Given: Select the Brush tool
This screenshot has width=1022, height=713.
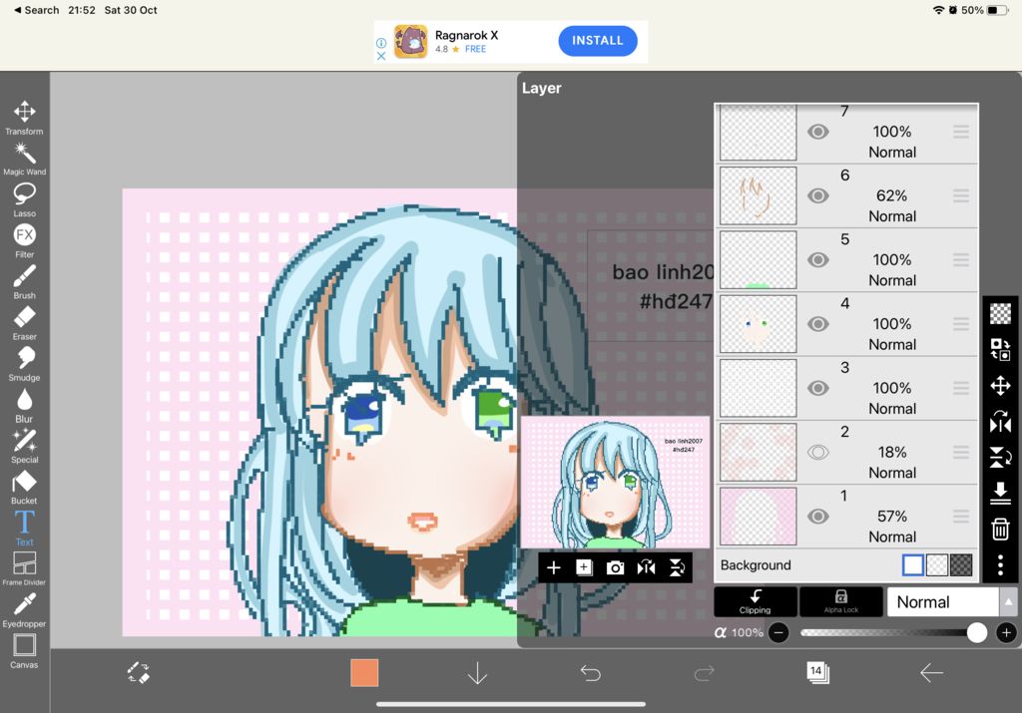Looking at the screenshot, I should pos(24,282).
